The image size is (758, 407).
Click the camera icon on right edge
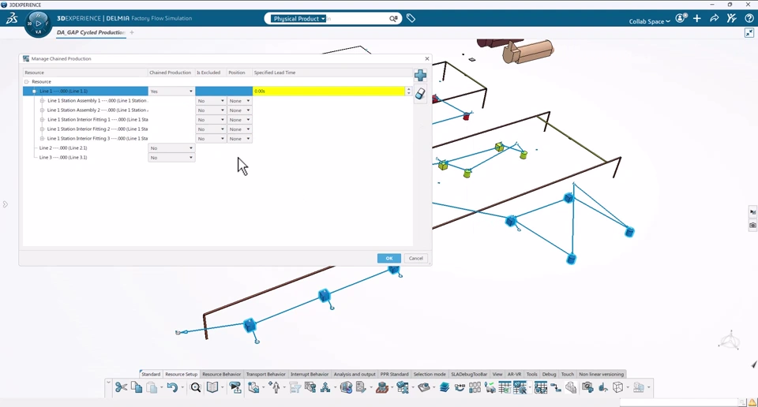[x=752, y=226]
